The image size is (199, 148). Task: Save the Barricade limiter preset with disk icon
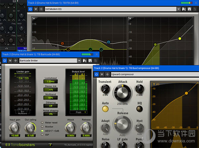point(90,61)
